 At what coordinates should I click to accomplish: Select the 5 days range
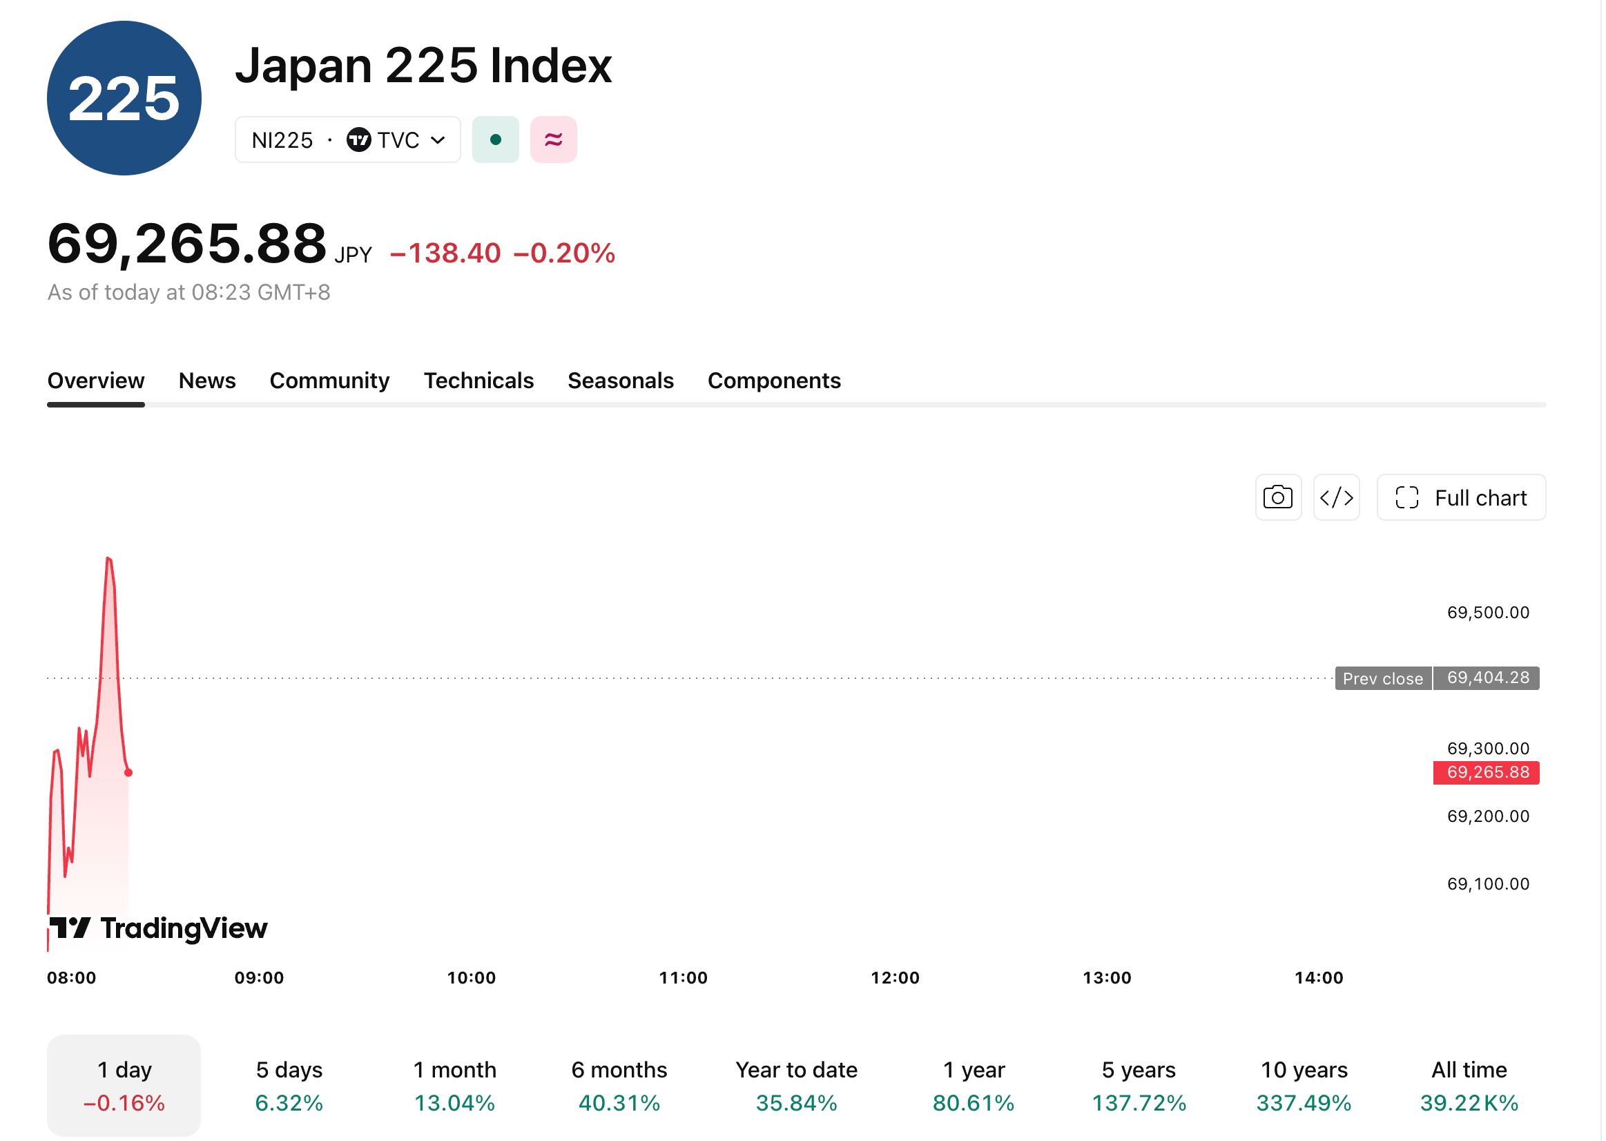coord(289,1086)
